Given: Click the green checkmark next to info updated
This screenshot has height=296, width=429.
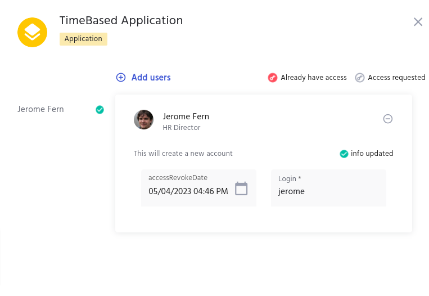Looking at the screenshot, I should pos(344,154).
